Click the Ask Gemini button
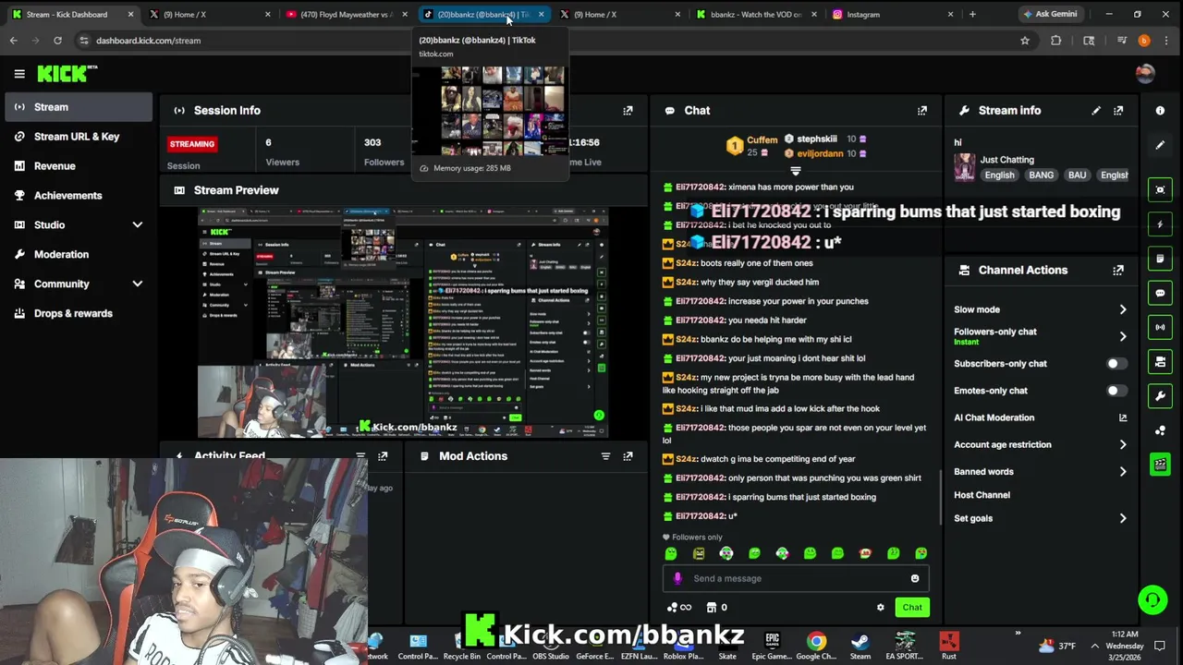Screen dimensions: 1183x665 point(1050,14)
